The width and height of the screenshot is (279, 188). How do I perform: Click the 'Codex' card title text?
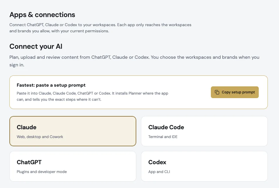coord(157,162)
